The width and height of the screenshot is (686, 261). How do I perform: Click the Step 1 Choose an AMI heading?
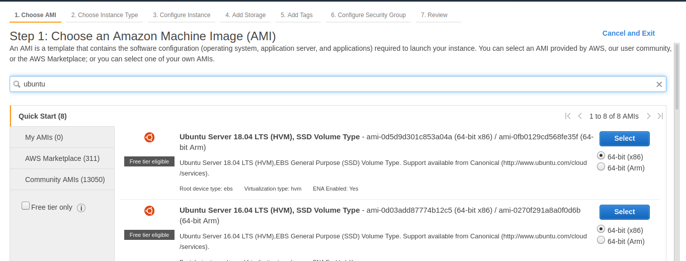(143, 36)
